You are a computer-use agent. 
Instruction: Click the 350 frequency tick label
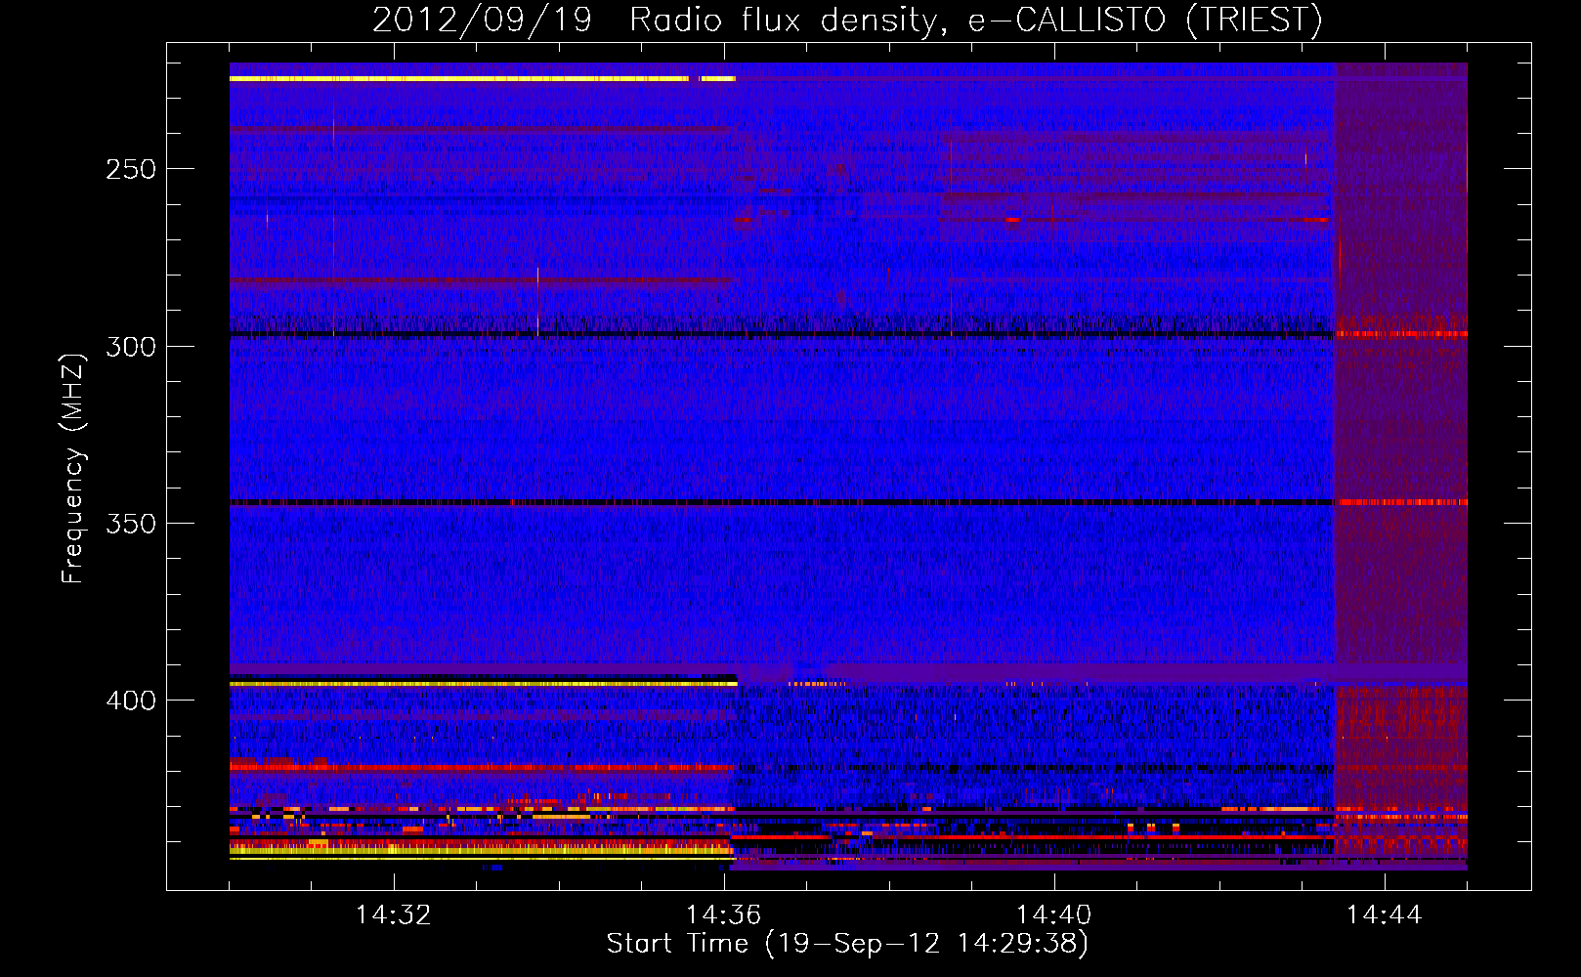pyautogui.click(x=131, y=524)
